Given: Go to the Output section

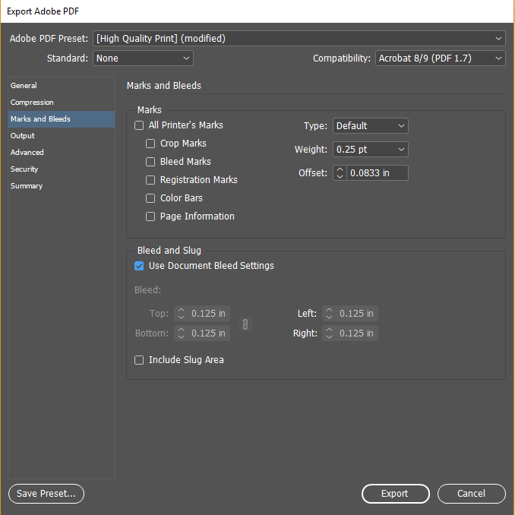Looking at the screenshot, I should (x=62, y=136).
